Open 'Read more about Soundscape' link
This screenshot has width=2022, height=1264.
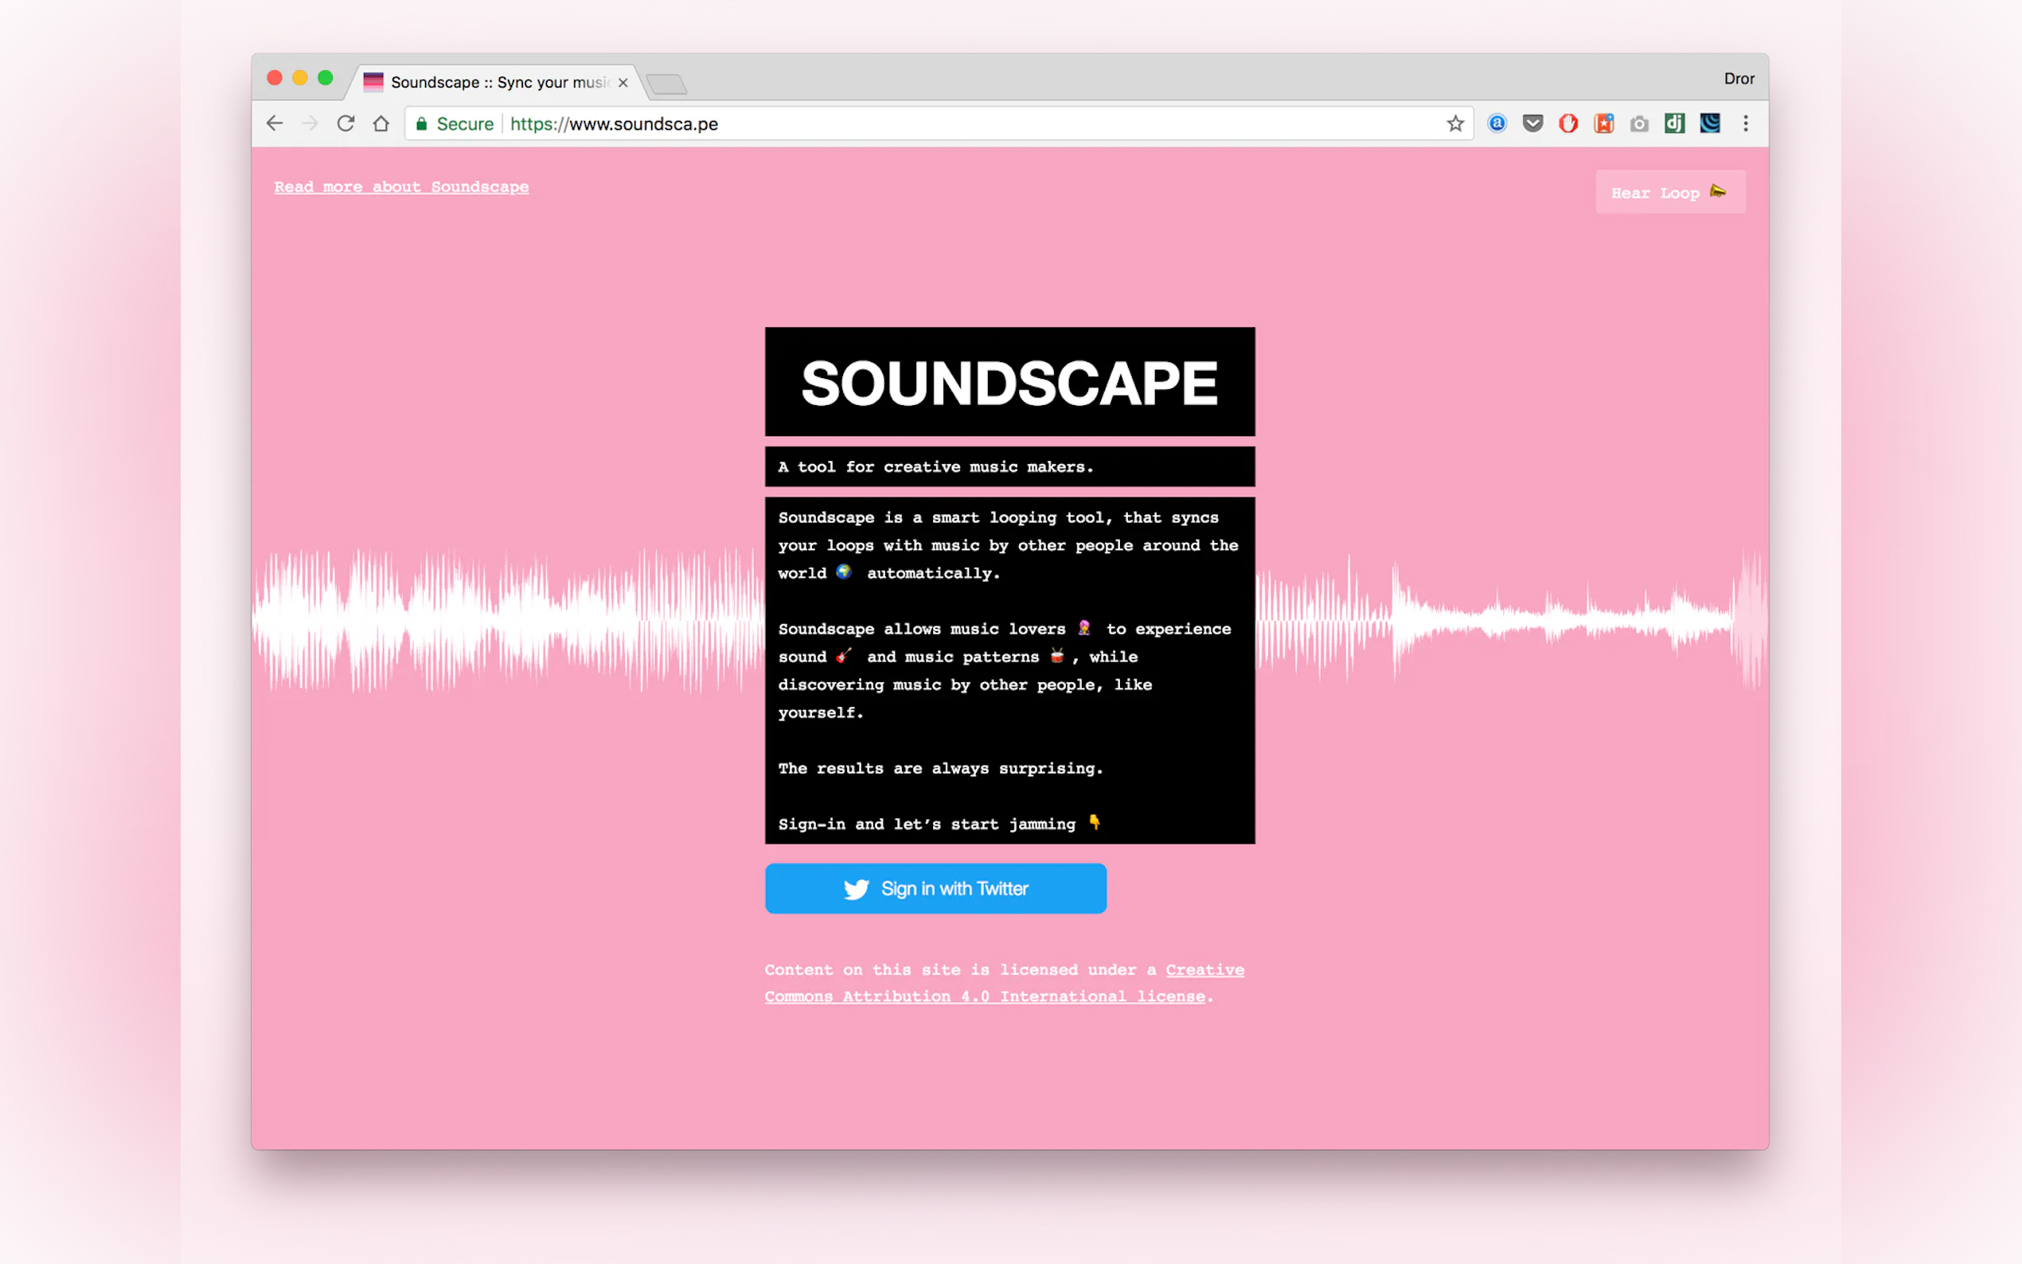[401, 187]
